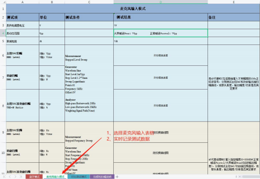Click the 测试结果 header cell
Image resolution: width=260 pixels, height=179 pixels.
click(161, 17)
